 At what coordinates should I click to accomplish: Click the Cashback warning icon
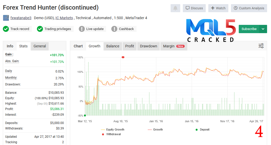(114, 29)
